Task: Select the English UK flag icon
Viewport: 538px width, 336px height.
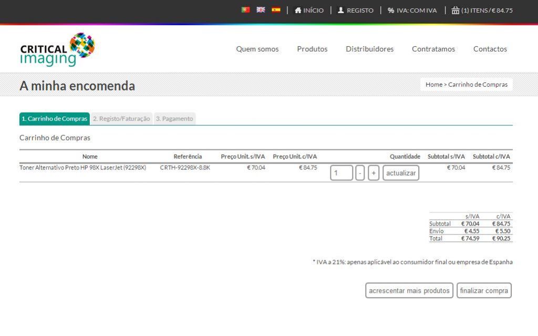Action: click(x=261, y=10)
